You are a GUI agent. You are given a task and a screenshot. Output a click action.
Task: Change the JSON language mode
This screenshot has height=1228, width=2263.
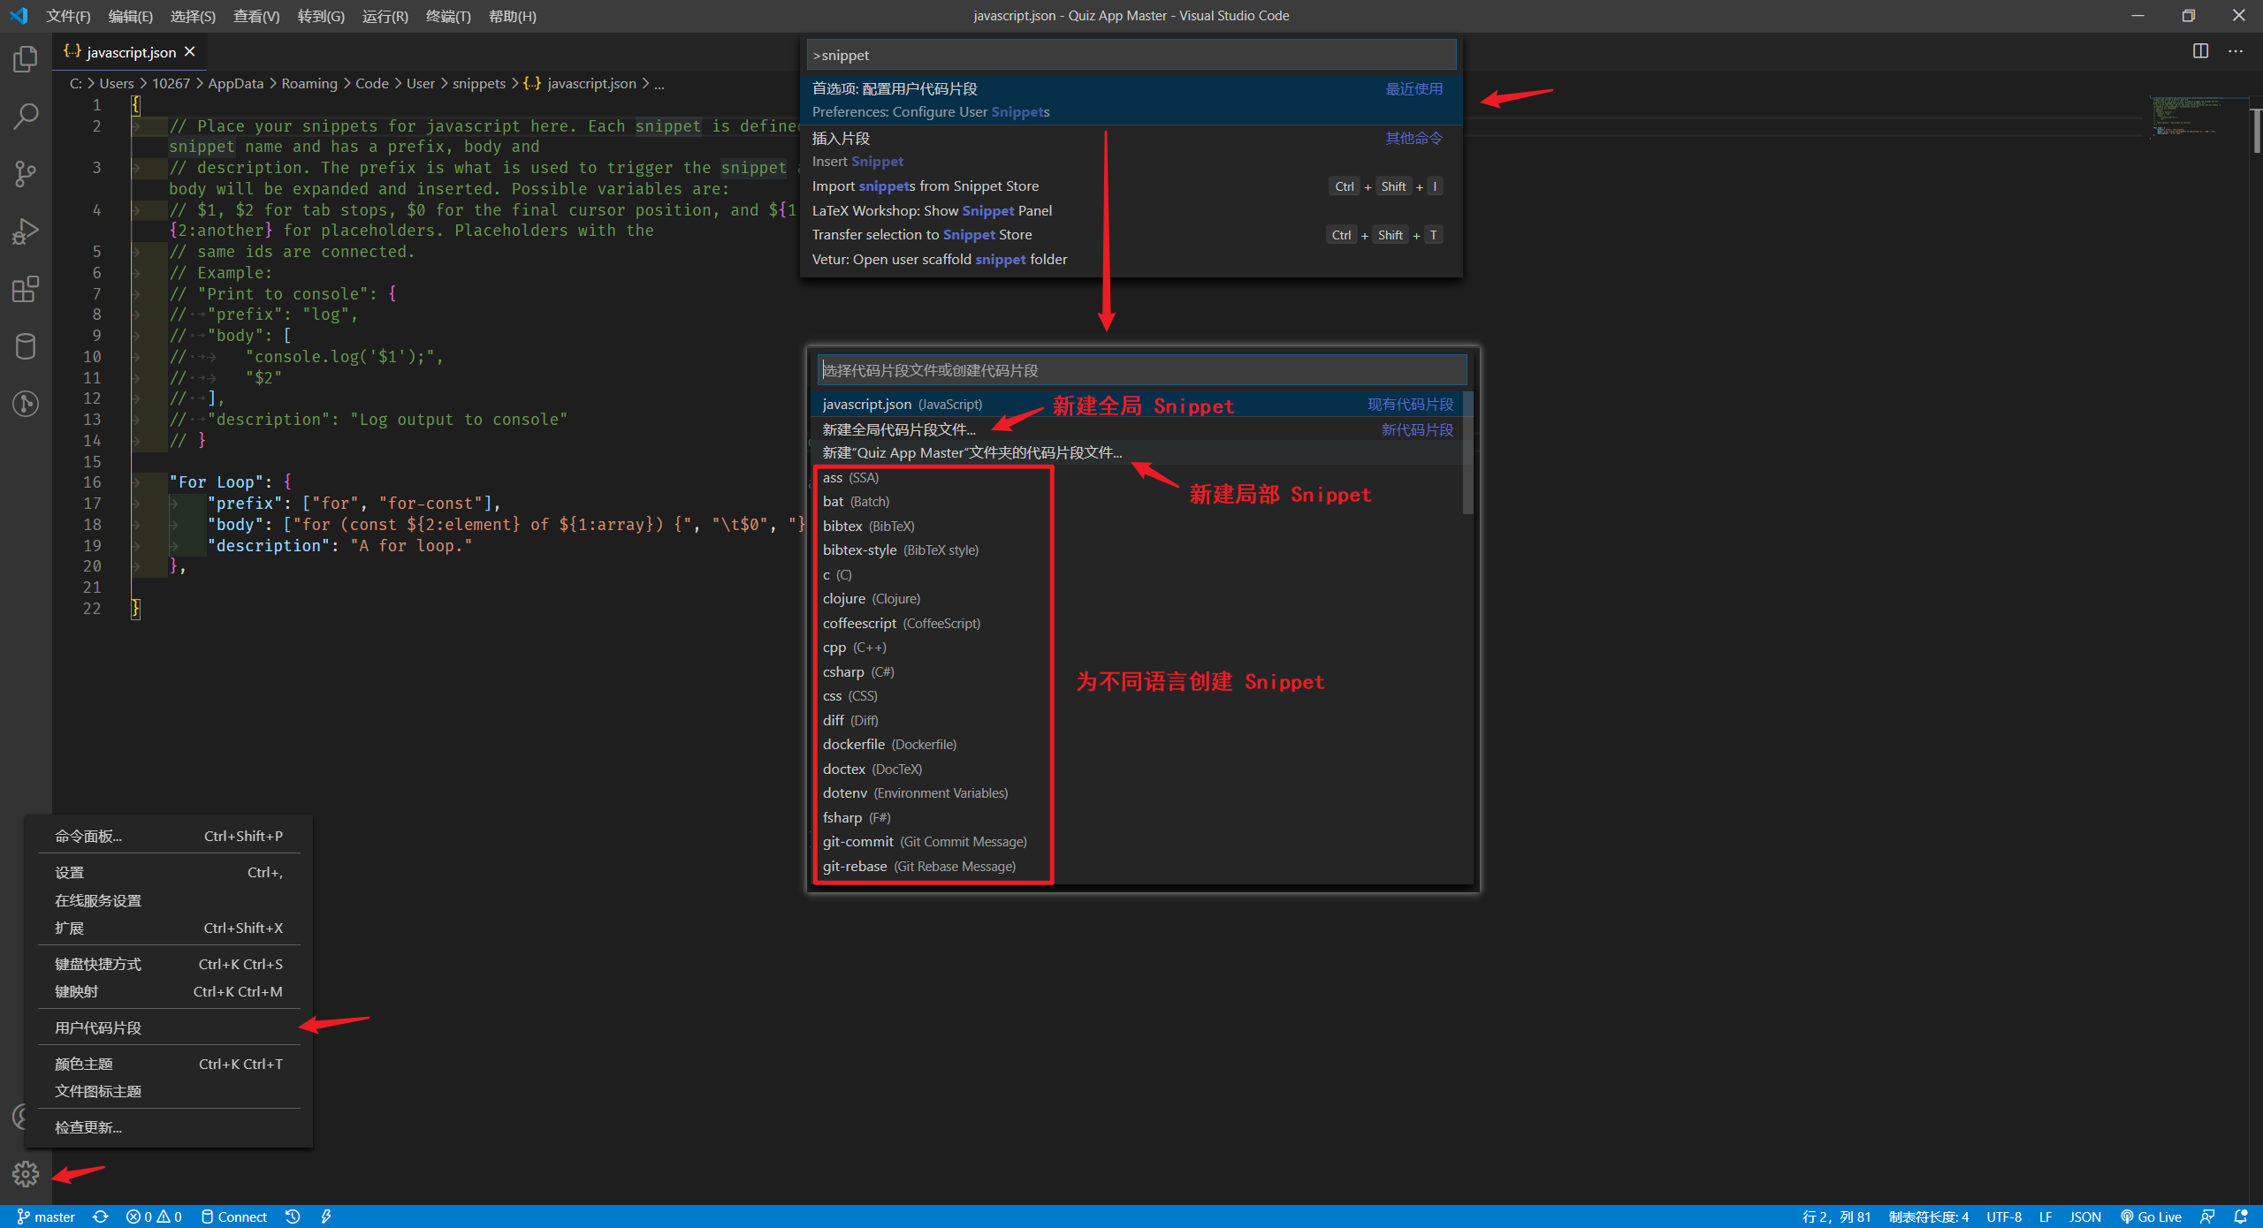(x=2084, y=1217)
